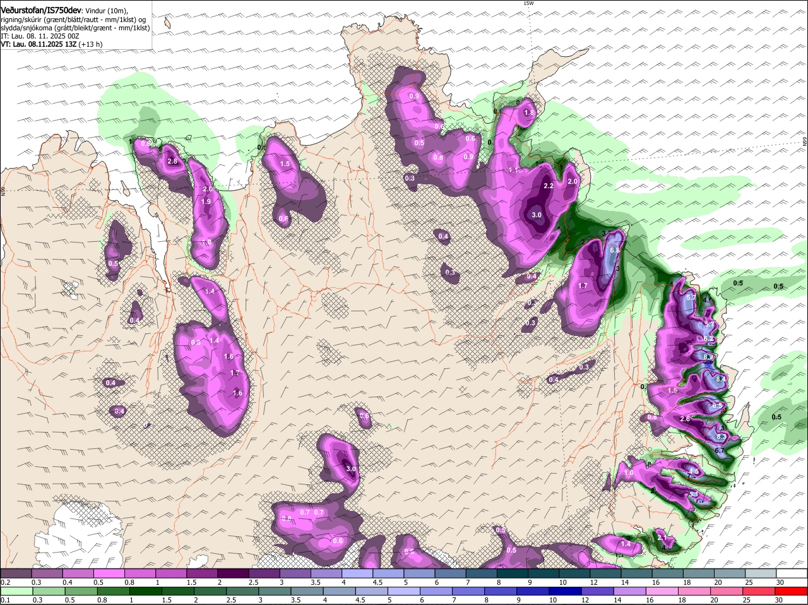Click the IT: Lau. 08. 11. 2025 00Z line

[40, 36]
